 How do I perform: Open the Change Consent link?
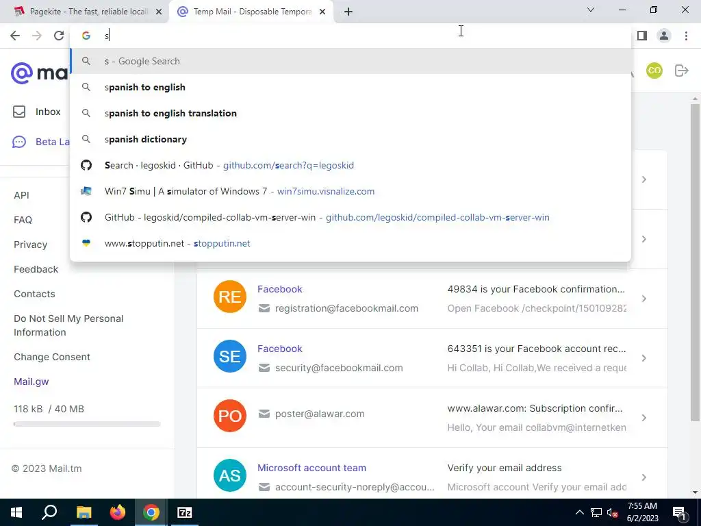(52, 356)
